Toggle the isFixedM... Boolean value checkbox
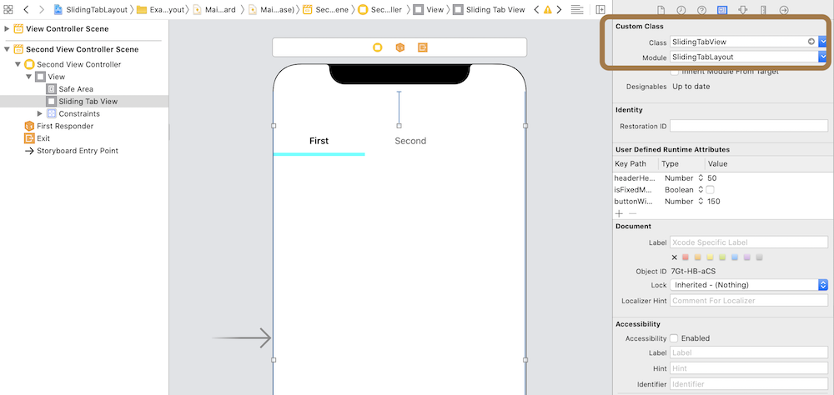Viewport: 834px width, 395px height. 711,190
